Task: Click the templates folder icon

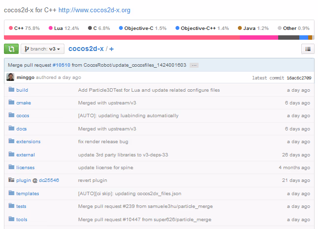Action: (x=11, y=193)
